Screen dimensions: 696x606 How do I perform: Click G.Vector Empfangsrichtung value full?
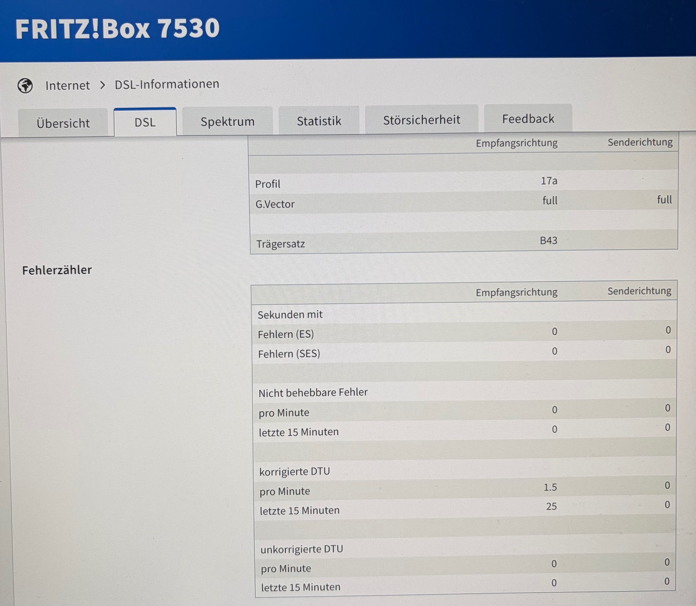pyautogui.click(x=550, y=200)
